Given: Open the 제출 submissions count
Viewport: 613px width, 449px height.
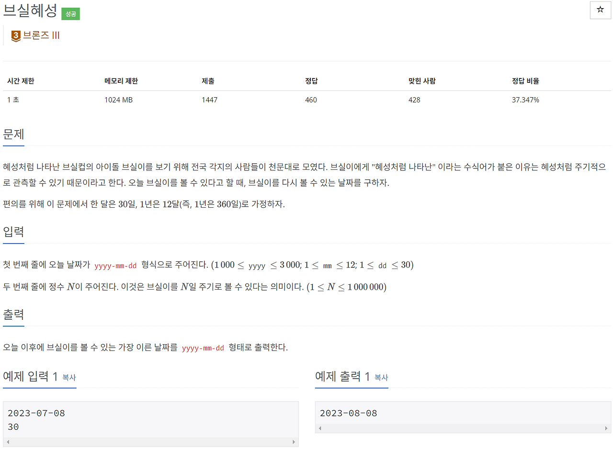Looking at the screenshot, I should click(x=209, y=81).
